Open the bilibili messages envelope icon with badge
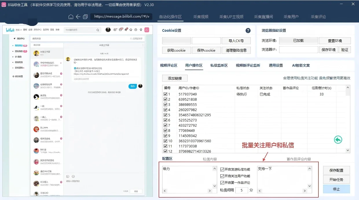This screenshot has width=359, height=200. (121, 29)
